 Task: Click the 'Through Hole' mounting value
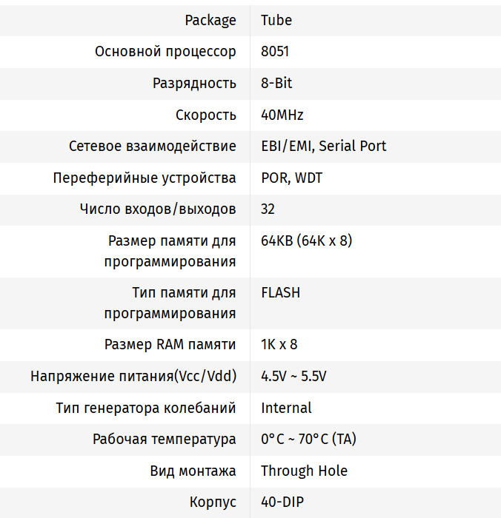click(x=304, y=471)
